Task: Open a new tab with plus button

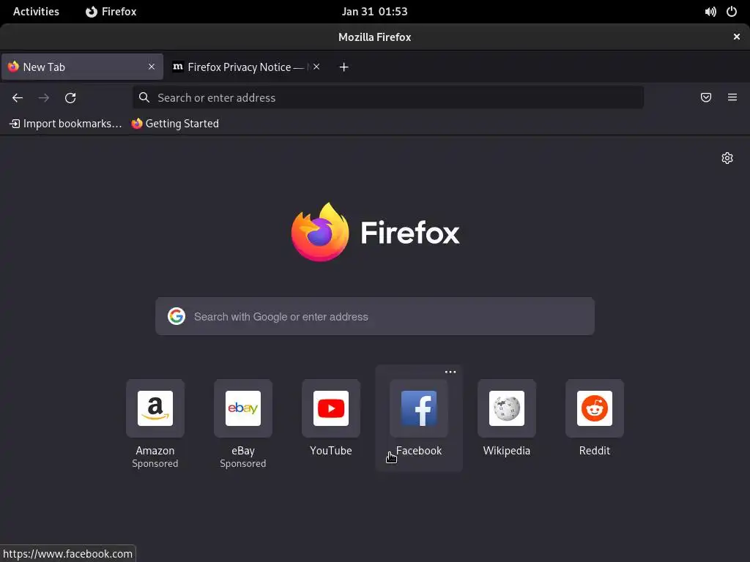Action: coord(344,67)
